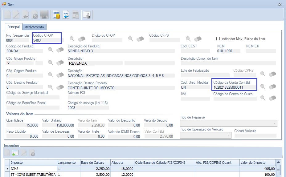The width and height of the screenshot is (286, 177).
Task: Search Cód. Origem Produto with magnifier
Action: [51, 75]
